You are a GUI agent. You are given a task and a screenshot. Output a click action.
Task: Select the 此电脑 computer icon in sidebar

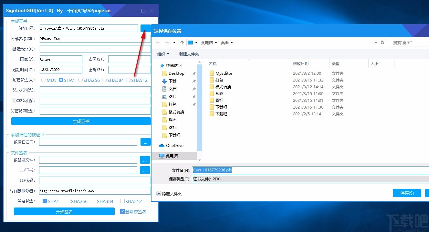(162, 156)
